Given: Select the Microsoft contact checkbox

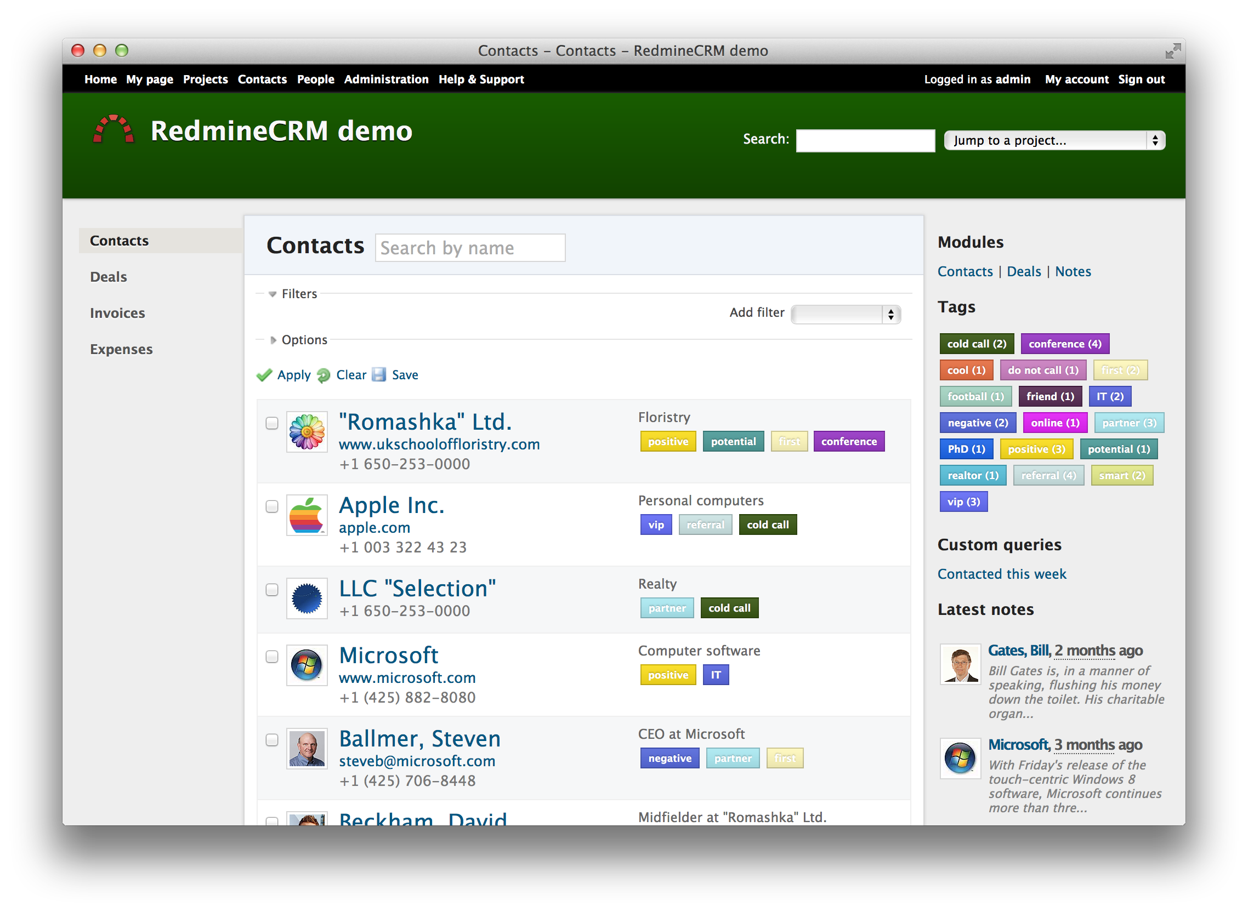Looking at the screenshot, I should click(271, 657).
